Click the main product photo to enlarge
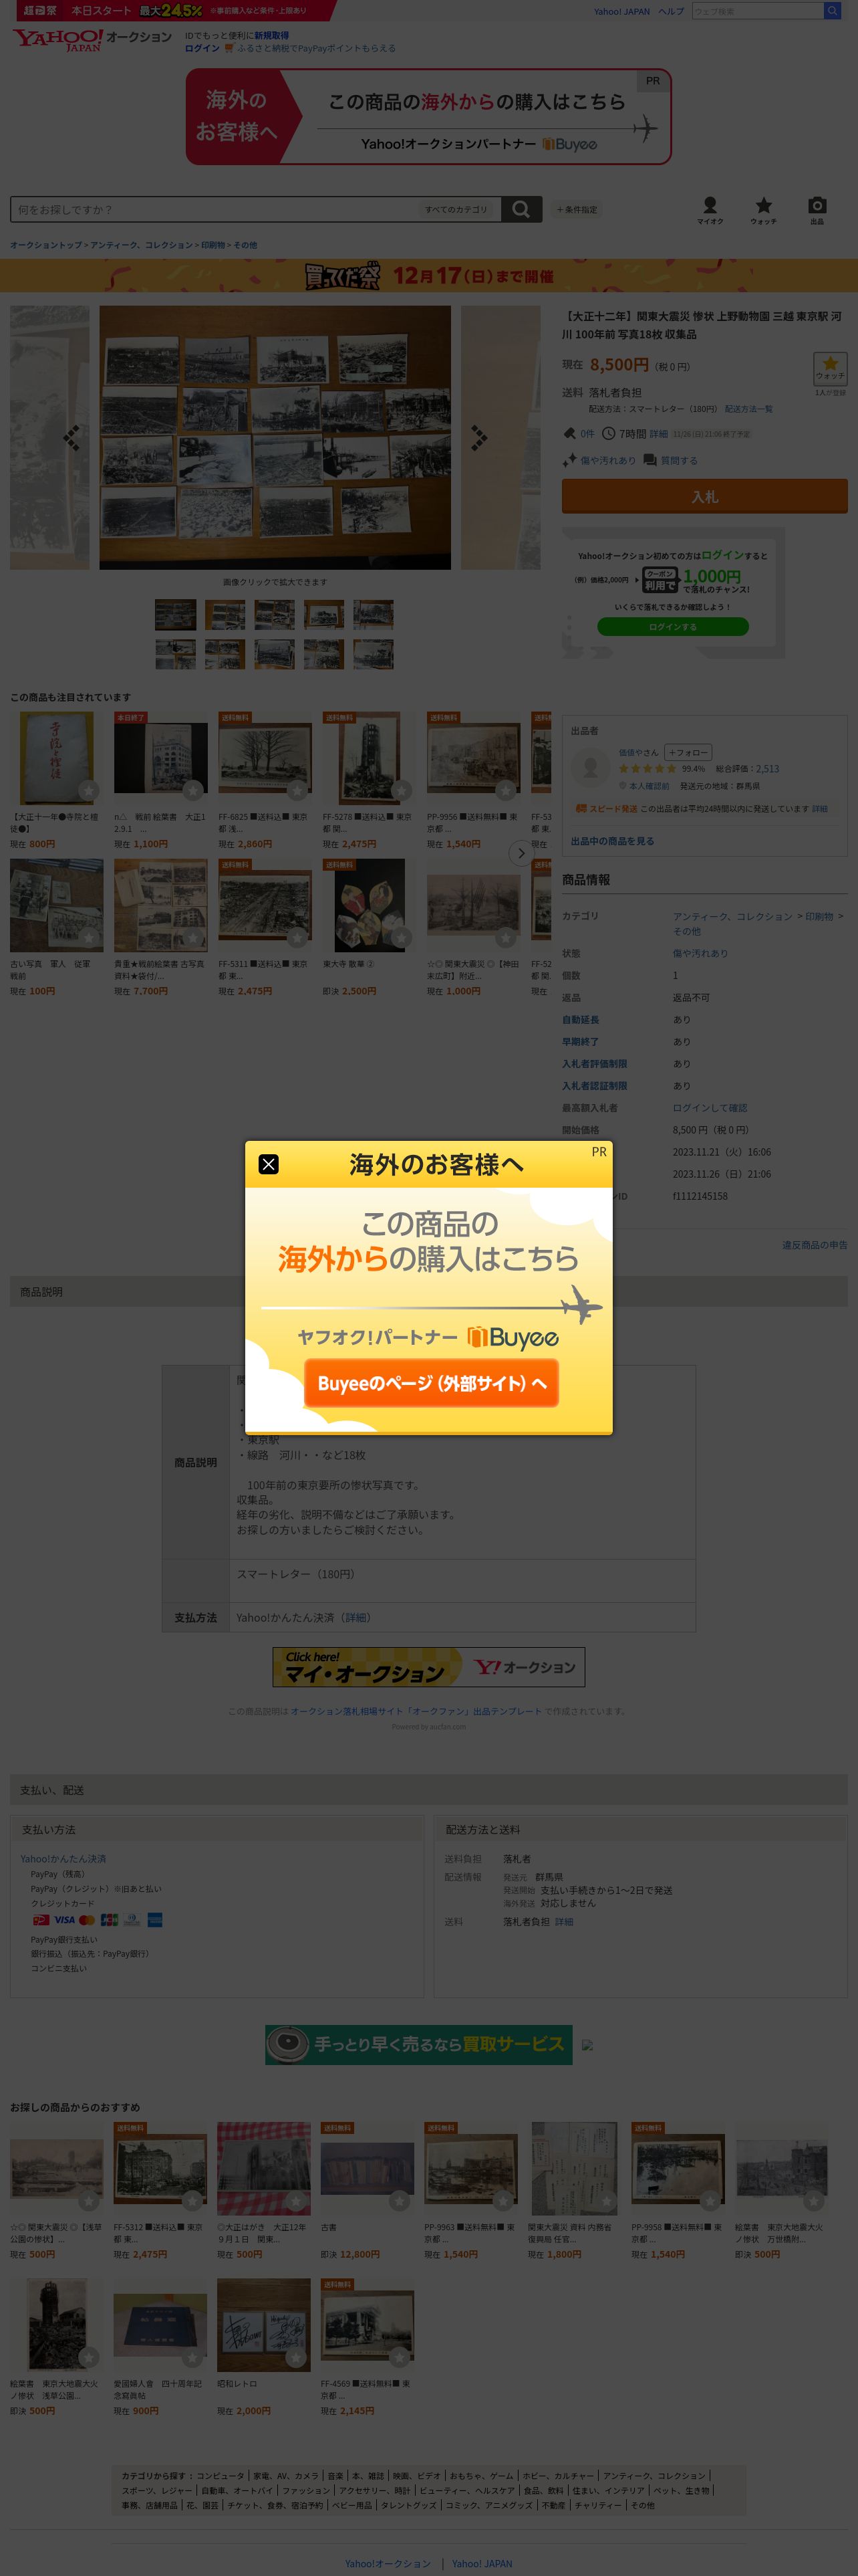The height and width of the screenshot is (2576, 858). click(x=275, y=437)
